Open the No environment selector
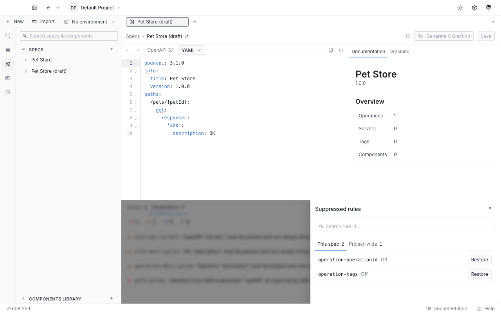 [89, 22]
